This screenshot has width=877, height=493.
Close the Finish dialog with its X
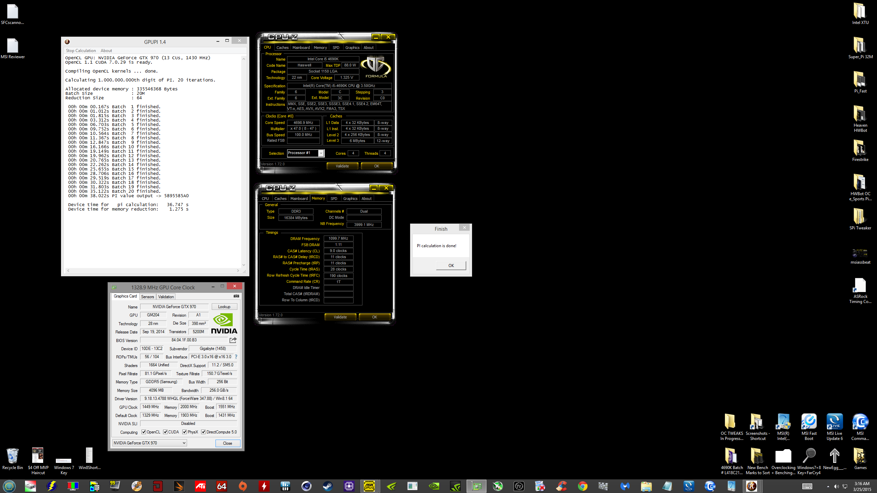coord(464,227)
